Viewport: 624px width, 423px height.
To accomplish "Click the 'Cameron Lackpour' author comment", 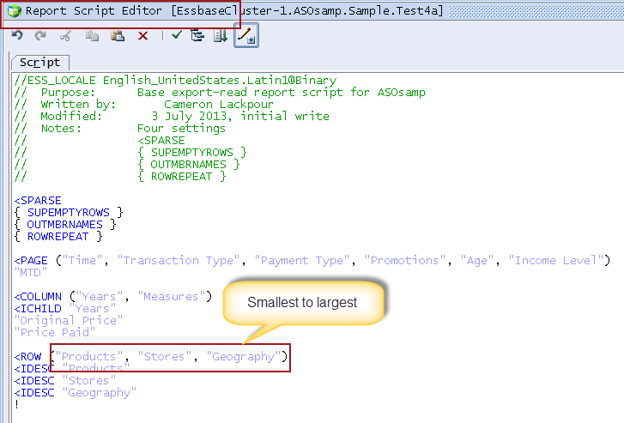I will [x=219, y=105].
